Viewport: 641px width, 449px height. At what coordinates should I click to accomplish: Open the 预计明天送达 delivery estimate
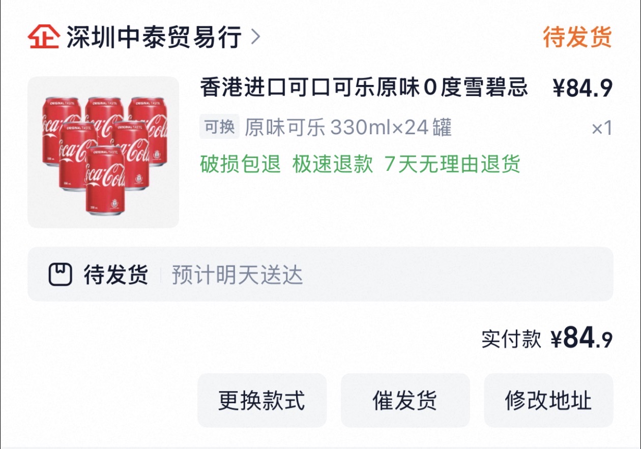coord(237,275)
